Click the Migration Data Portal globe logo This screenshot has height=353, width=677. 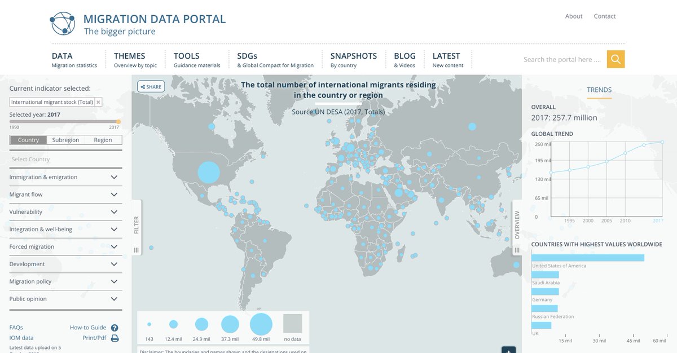tap(63, 23)
